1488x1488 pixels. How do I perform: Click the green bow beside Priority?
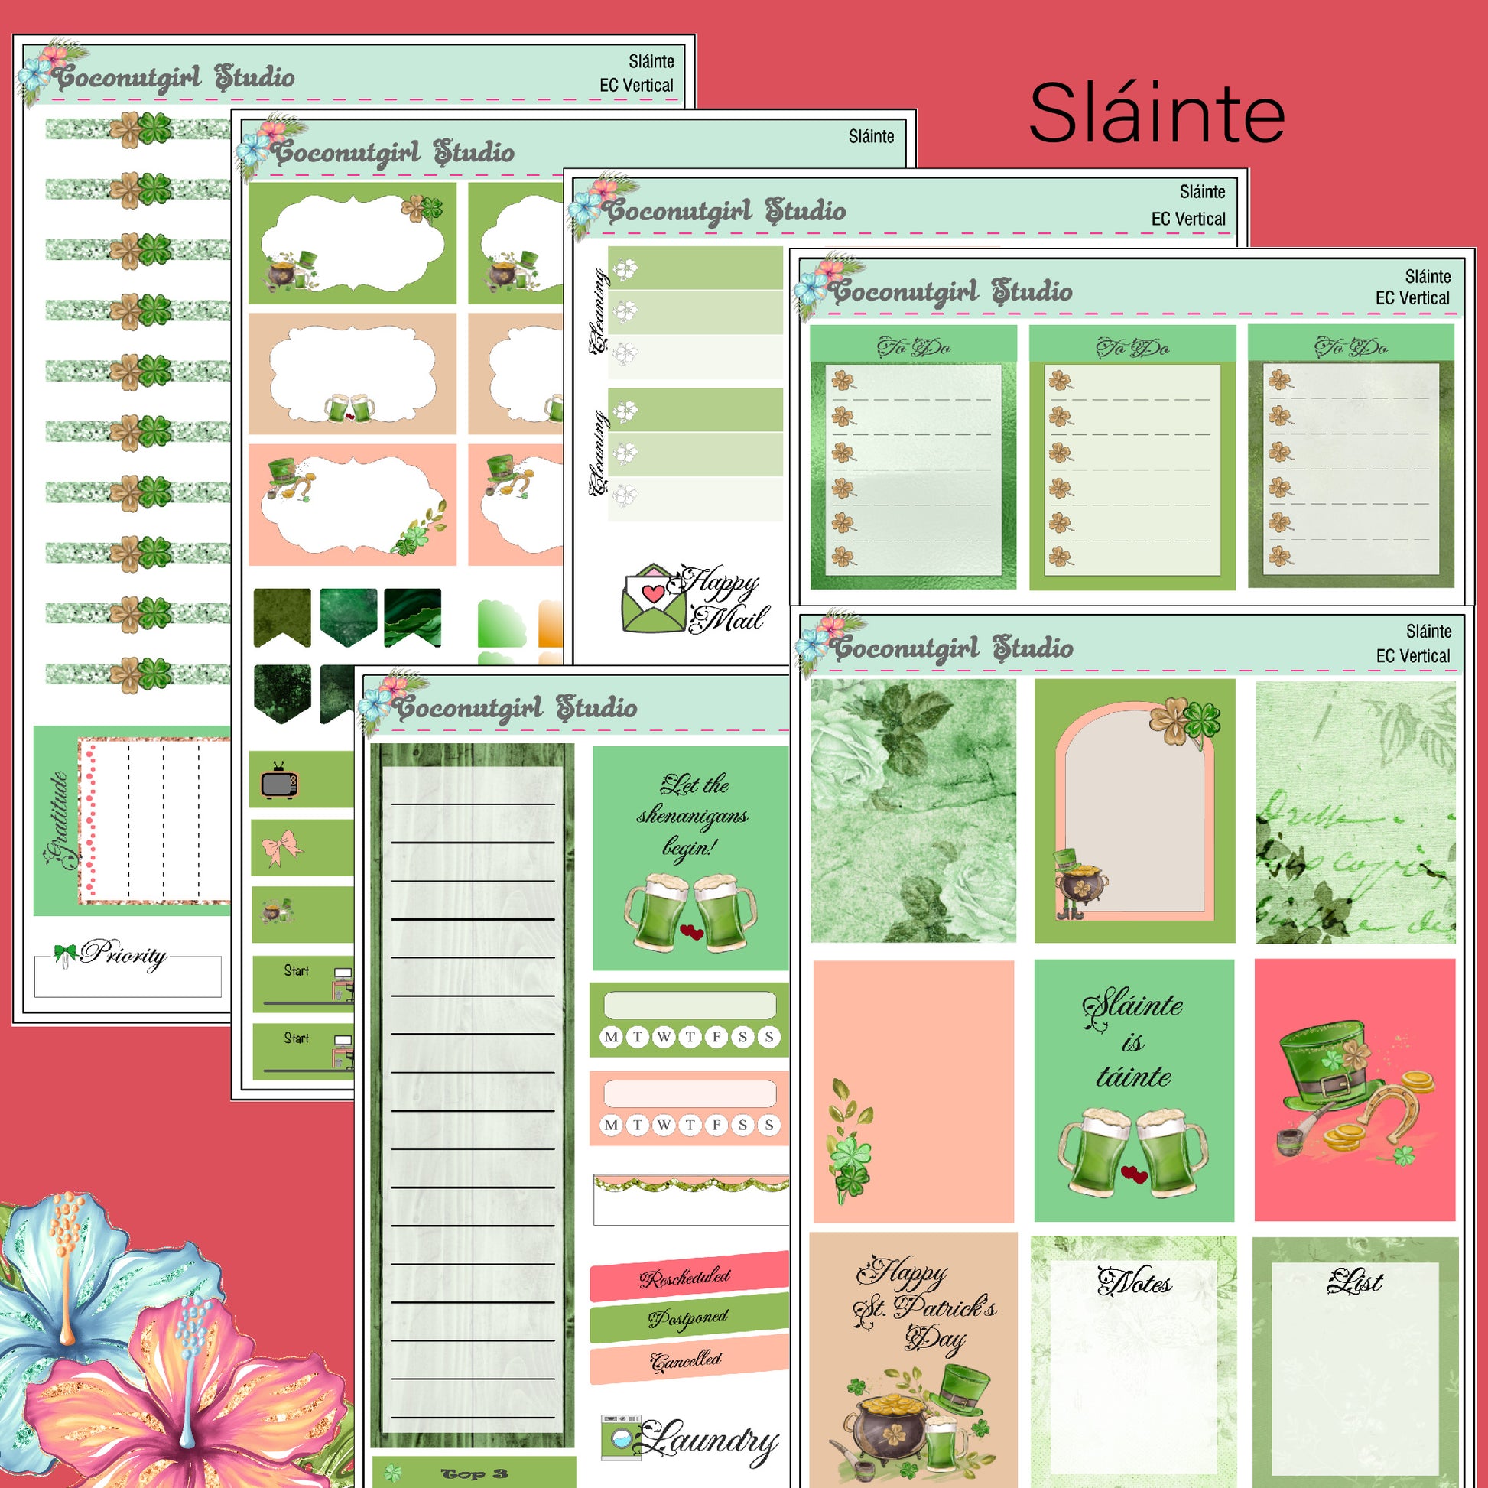pyautogui.click(x=65, y=954)
